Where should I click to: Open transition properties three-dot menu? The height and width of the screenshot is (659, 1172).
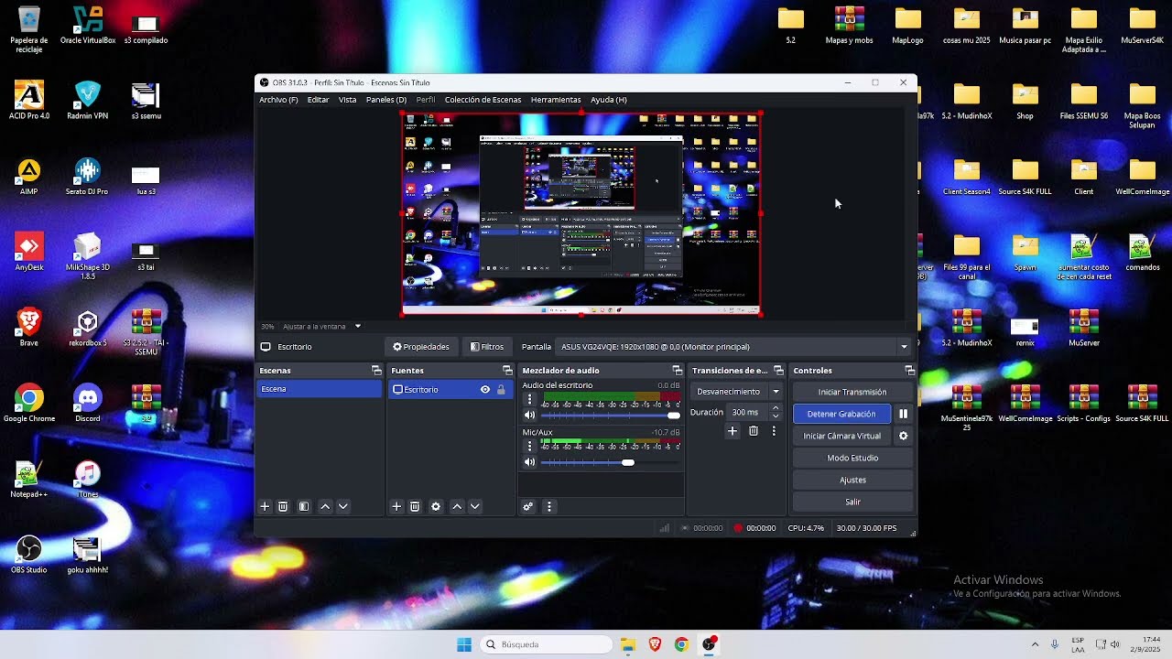pos(774,431)
